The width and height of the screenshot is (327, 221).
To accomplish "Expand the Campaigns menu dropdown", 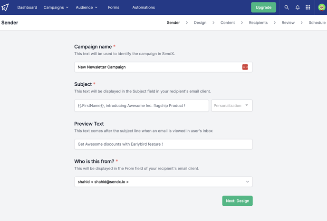I will 56,7.
